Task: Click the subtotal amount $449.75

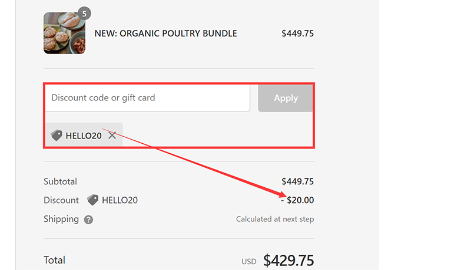Action: pyautogui.click(x=297, y=181)
